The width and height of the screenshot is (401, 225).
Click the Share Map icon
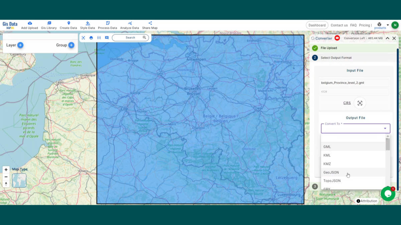point(150,23)
